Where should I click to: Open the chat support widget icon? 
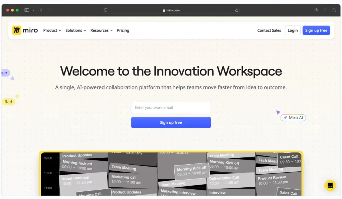point(330,185)
